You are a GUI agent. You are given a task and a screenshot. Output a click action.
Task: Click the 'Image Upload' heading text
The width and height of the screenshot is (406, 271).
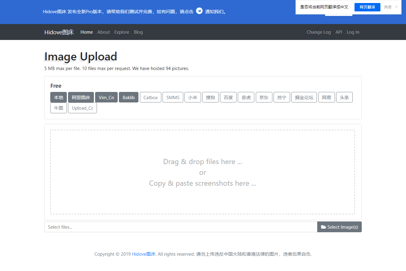point(81,56)
